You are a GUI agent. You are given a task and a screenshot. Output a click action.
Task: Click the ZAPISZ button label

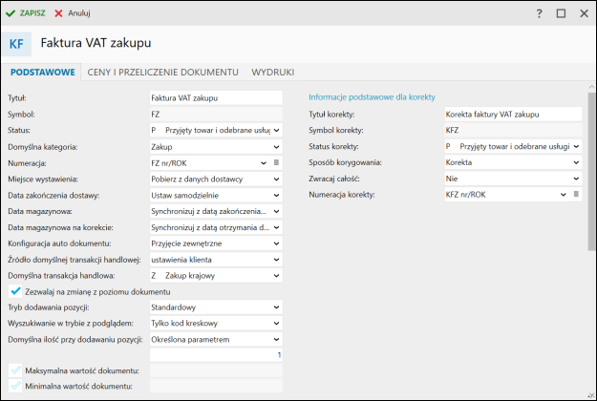click(x=32, y=13)
